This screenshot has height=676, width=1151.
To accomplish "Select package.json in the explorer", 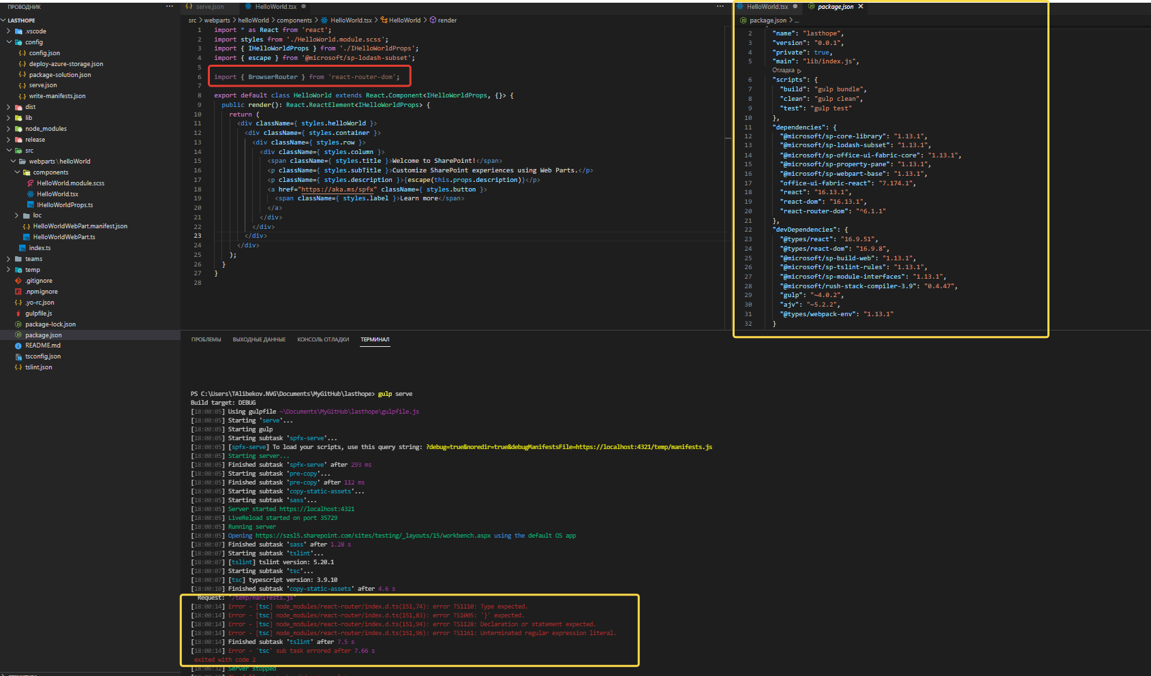I will 44,335.
